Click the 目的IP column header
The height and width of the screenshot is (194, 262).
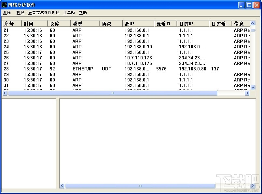(193, 24)
